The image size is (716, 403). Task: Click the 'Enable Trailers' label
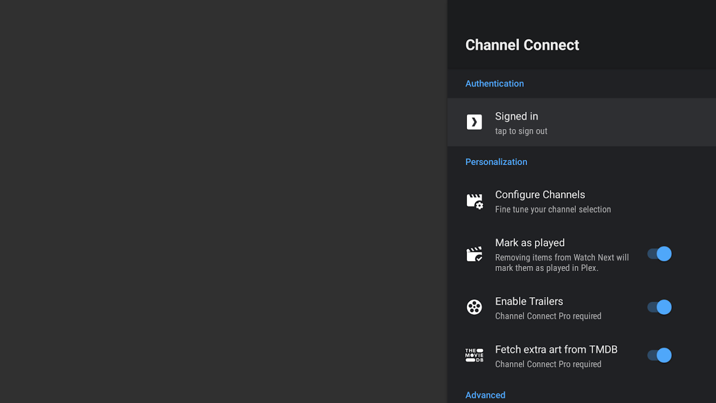pos(529,301)
